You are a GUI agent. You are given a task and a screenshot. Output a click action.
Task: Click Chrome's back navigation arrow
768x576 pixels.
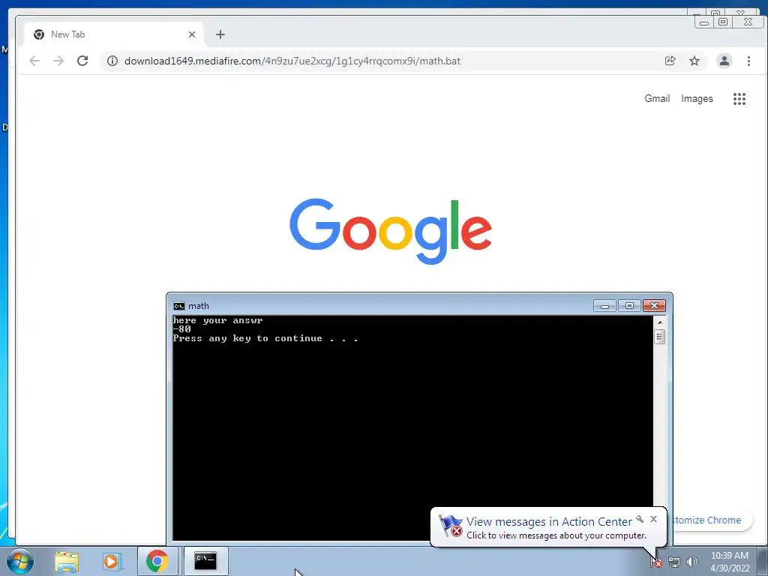point(34,61)
